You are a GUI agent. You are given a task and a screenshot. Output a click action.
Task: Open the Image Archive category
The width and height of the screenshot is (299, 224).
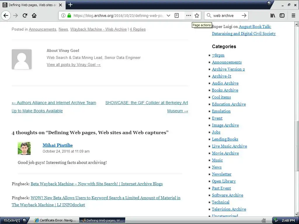[225, 125]
